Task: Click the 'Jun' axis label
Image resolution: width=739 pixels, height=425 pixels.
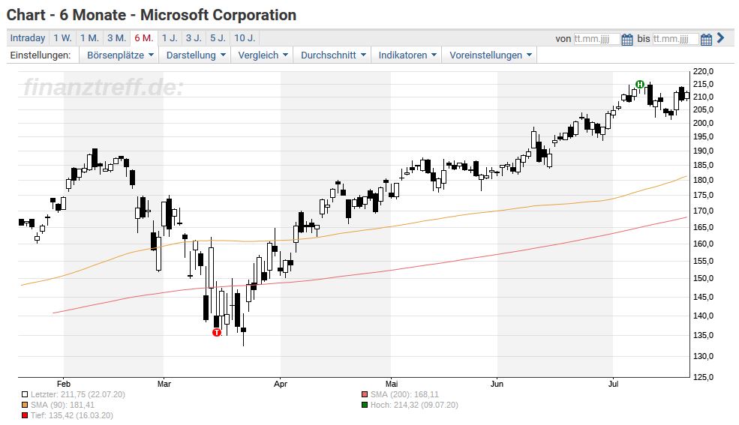Action: [497, 384]
